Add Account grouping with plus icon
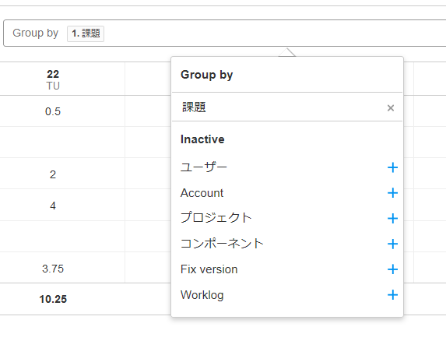The height and width of the screenshot is (348, 446). point(392,193)
